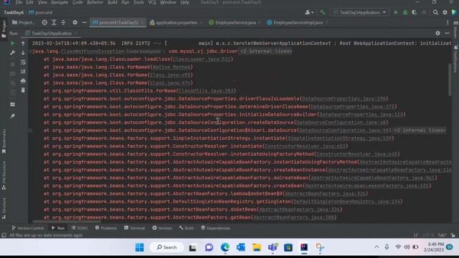The width and height of the screenshot is (459, 258).
Task: Expand the internal lines fold after com.mysql.cj.jdbc.Driver
Action: (x=266, y=51)
